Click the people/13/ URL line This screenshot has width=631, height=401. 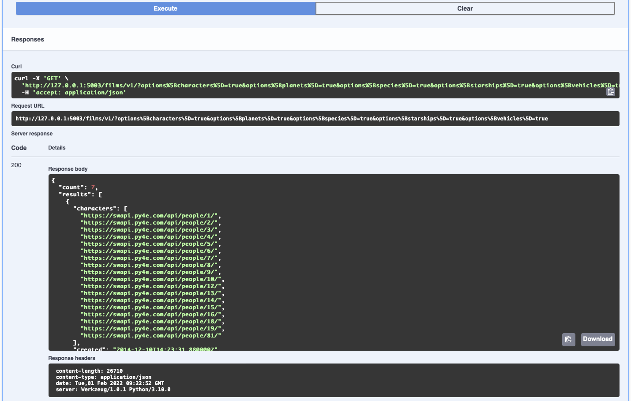152,293
